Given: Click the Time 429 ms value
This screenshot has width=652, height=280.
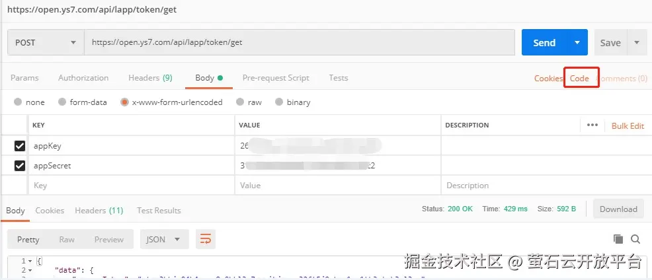Looking at the screenshot, I should [x=516, y=209].
